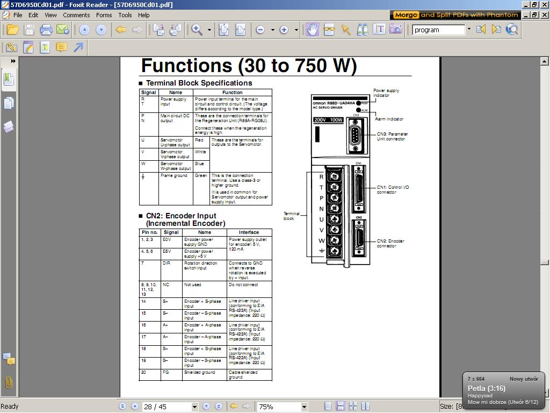The width and height of the screenshot is (550, 413).
Task: Switch to continuous facing layout
Action: tap(365, 407)
